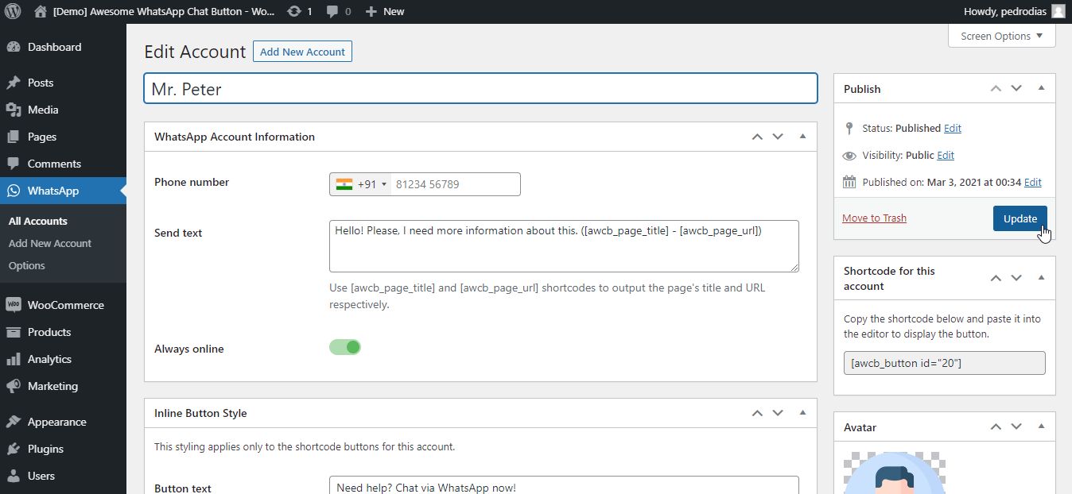Collapse the Publish panel
1072x494 pixels.
coord(1041,88)
